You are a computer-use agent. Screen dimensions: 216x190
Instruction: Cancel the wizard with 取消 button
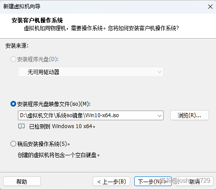195,181
